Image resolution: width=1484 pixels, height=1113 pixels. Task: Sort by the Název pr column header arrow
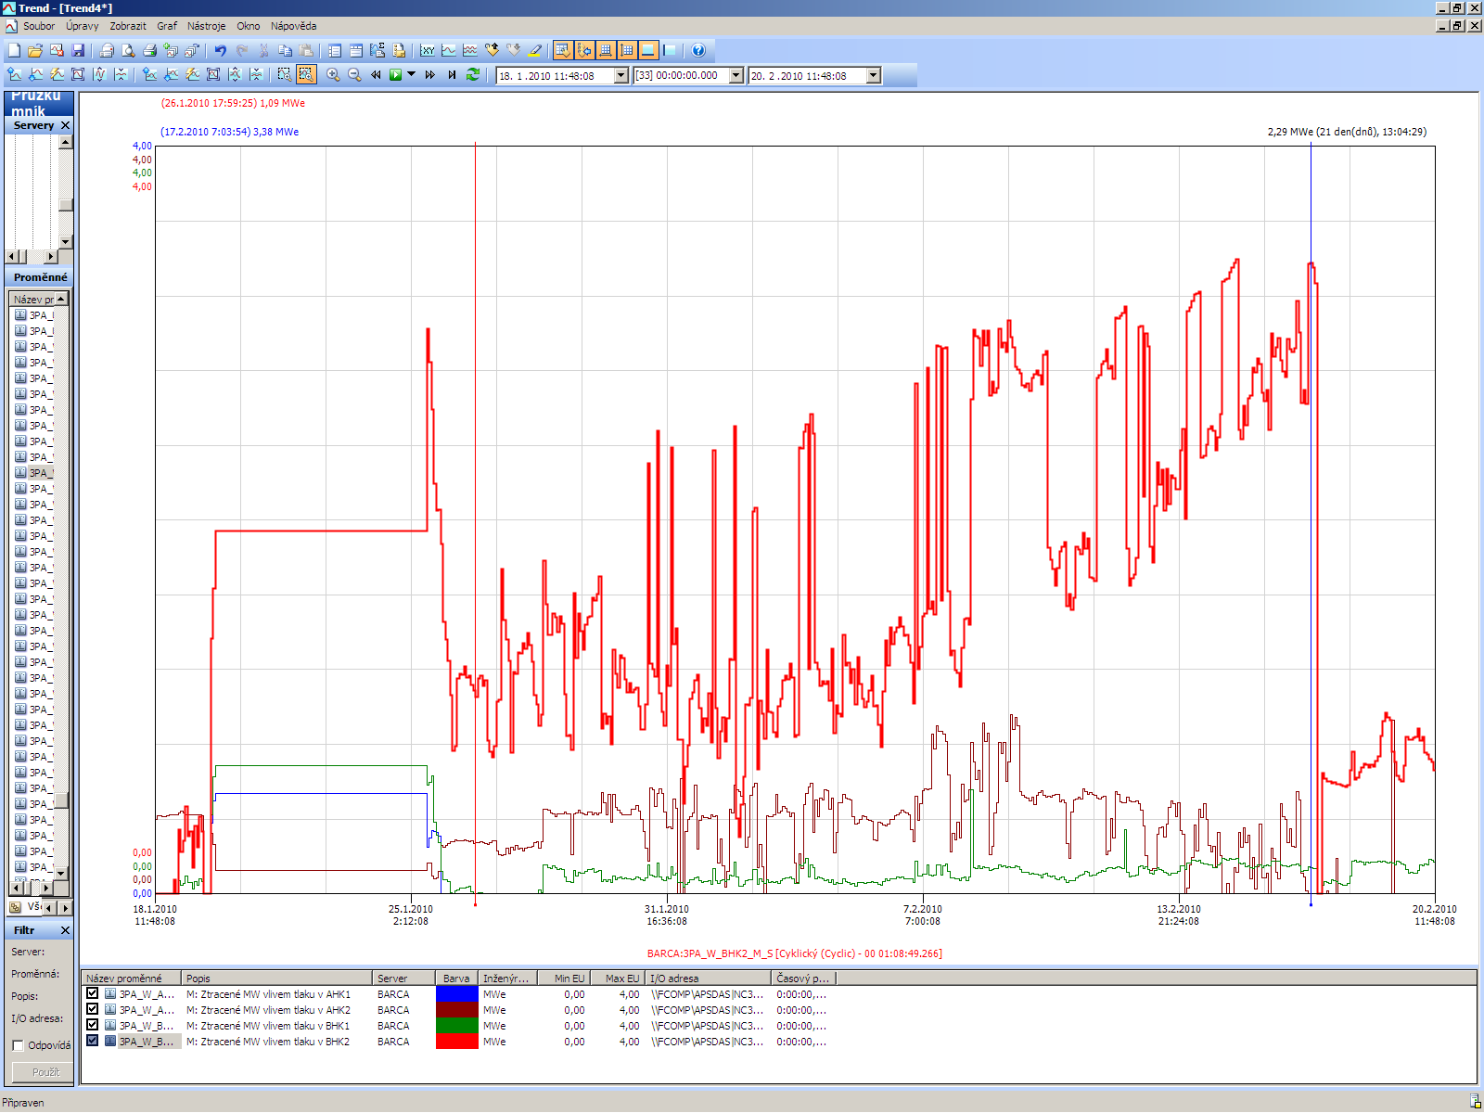click(61, 299)
